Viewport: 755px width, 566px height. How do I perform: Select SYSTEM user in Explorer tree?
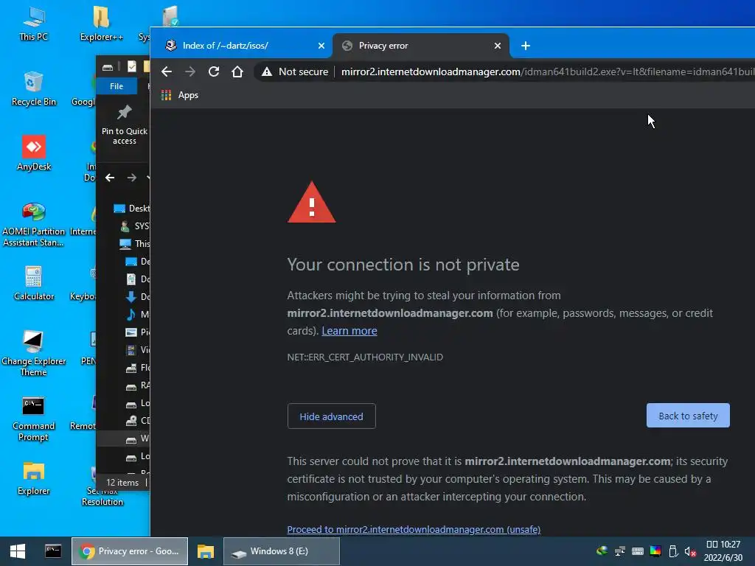pyautogui.click(x=135, y=226)
